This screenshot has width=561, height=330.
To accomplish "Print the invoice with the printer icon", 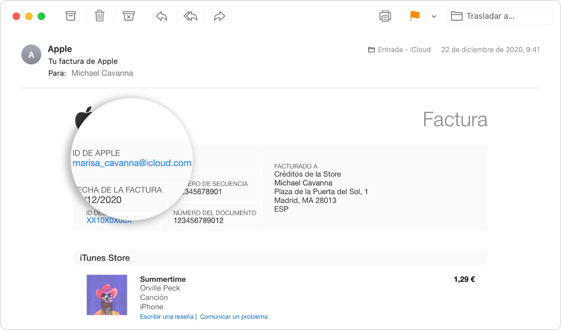I will point(385,16).
